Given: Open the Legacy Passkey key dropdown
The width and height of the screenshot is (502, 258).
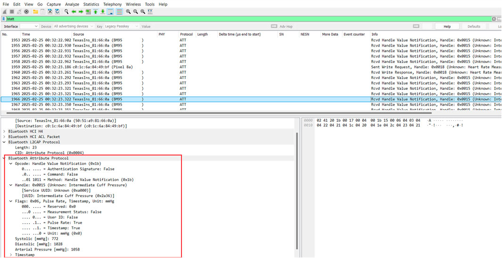Looking at the screenshot, I should [x=121, y=27].
